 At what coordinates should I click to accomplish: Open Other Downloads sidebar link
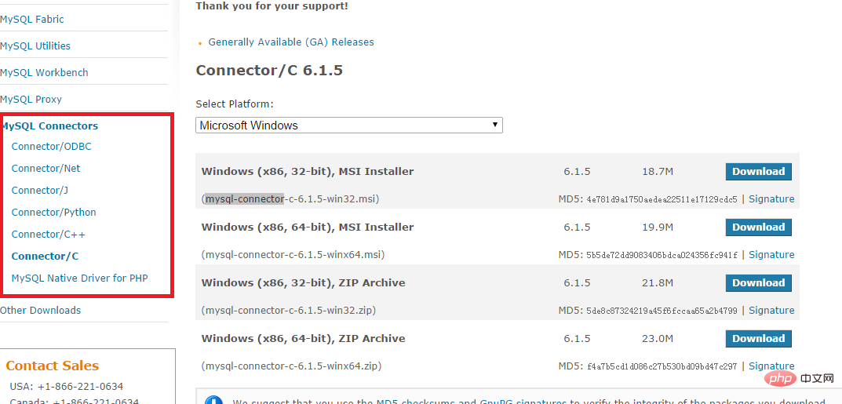[x=40, y=311]
